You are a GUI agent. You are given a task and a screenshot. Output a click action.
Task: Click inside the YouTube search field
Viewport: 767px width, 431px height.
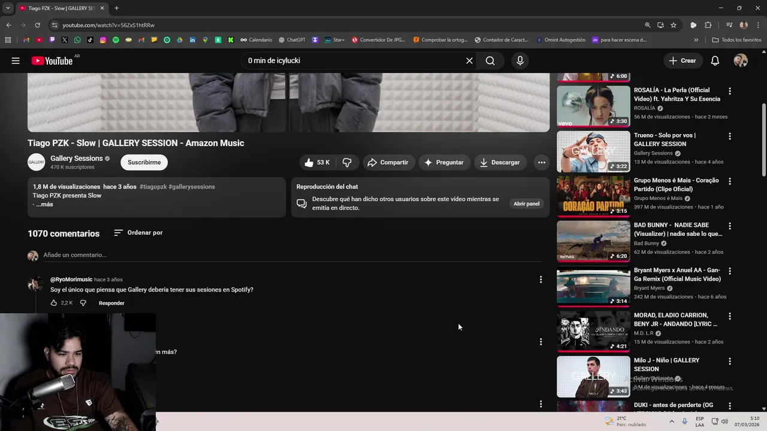click(x=354, y=60)
